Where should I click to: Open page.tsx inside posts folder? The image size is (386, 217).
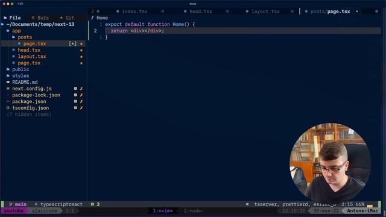pos(34,43)
